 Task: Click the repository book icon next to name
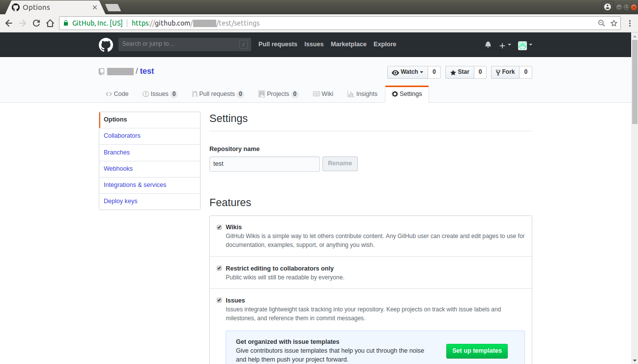coord(102,72)
